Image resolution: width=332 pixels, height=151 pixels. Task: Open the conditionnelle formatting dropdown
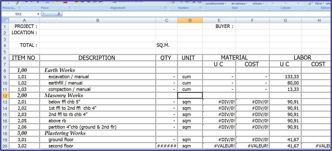(216, 4)
